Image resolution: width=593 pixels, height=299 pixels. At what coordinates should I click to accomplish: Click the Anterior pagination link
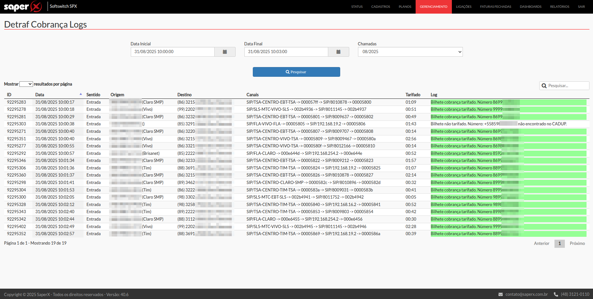pos(542,244)
